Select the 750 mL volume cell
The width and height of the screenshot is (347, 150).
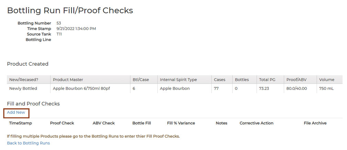pyautogui.click(x=326, y=89)
